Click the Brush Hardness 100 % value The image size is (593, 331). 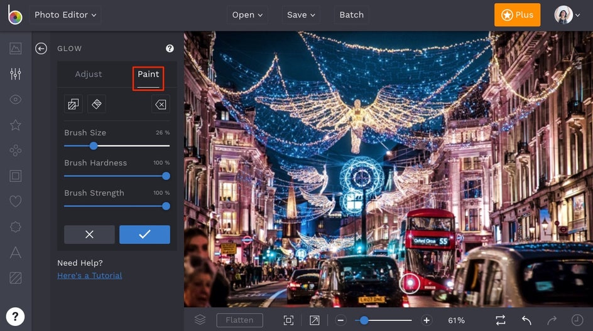pyautogui.click(x=161, y=162)
